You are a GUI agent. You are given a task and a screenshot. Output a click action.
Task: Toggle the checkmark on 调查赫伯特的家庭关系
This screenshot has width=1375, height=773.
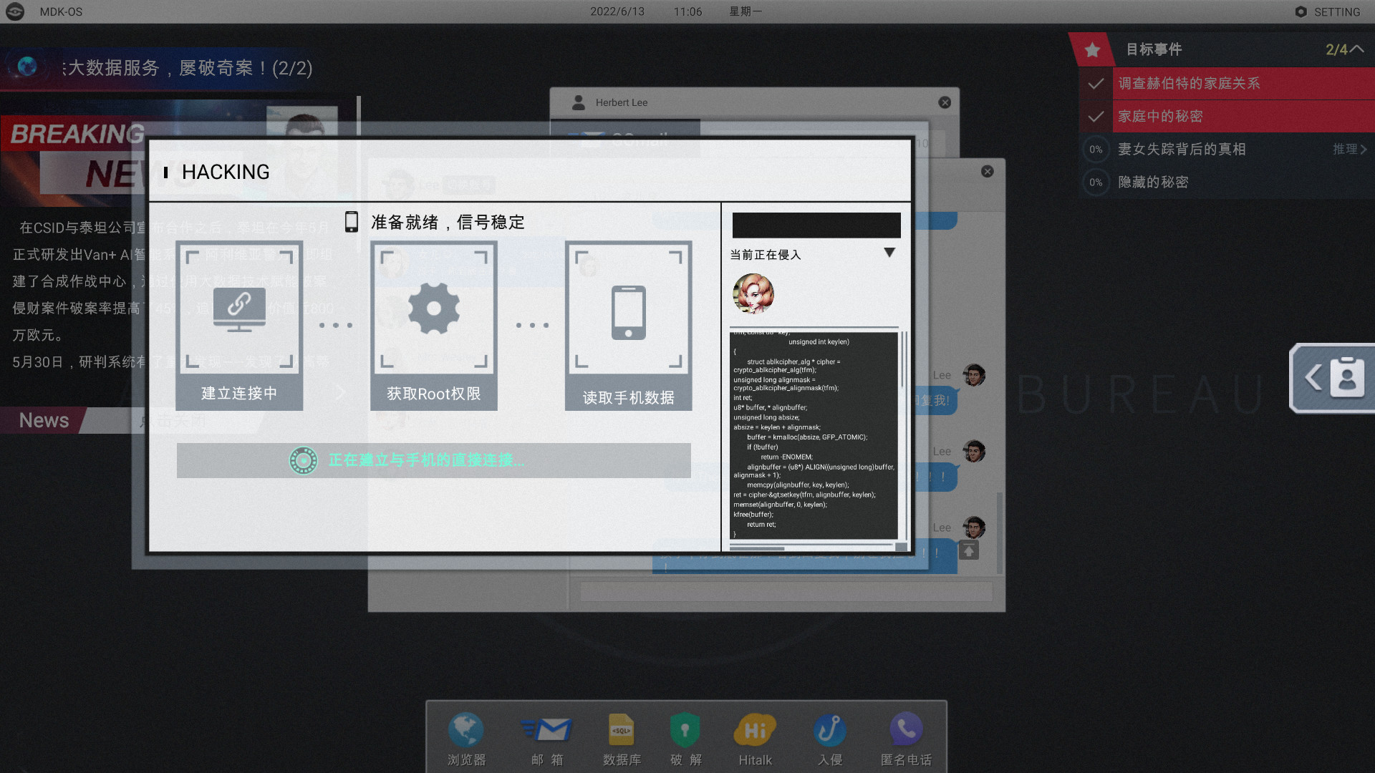[1095, 84]
